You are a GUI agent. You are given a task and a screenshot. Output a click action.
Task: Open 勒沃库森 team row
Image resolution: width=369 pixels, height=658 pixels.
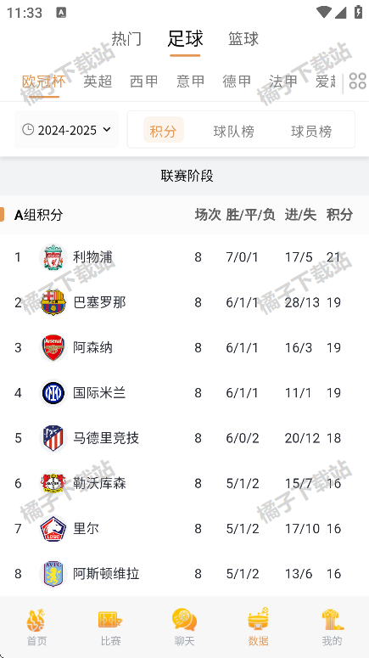(x=185, y=483)
